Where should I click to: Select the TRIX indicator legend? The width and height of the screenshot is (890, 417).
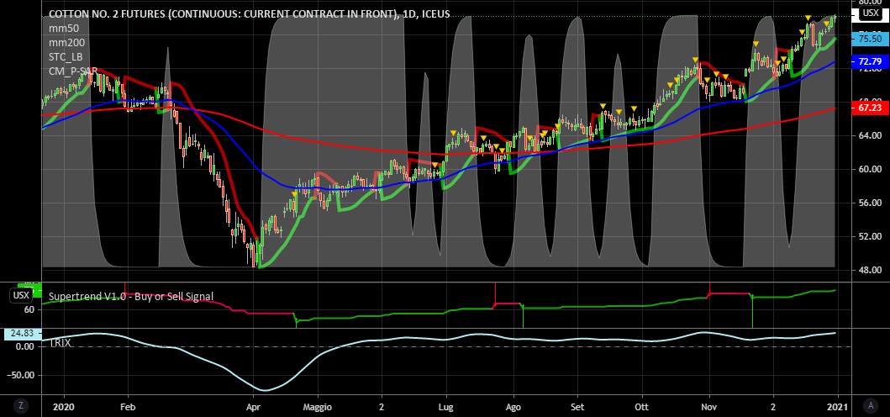61,345
